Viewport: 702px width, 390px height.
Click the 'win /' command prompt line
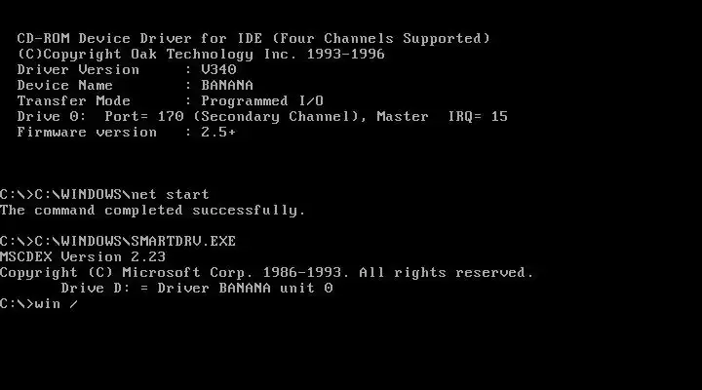click(x=39, y=304)
